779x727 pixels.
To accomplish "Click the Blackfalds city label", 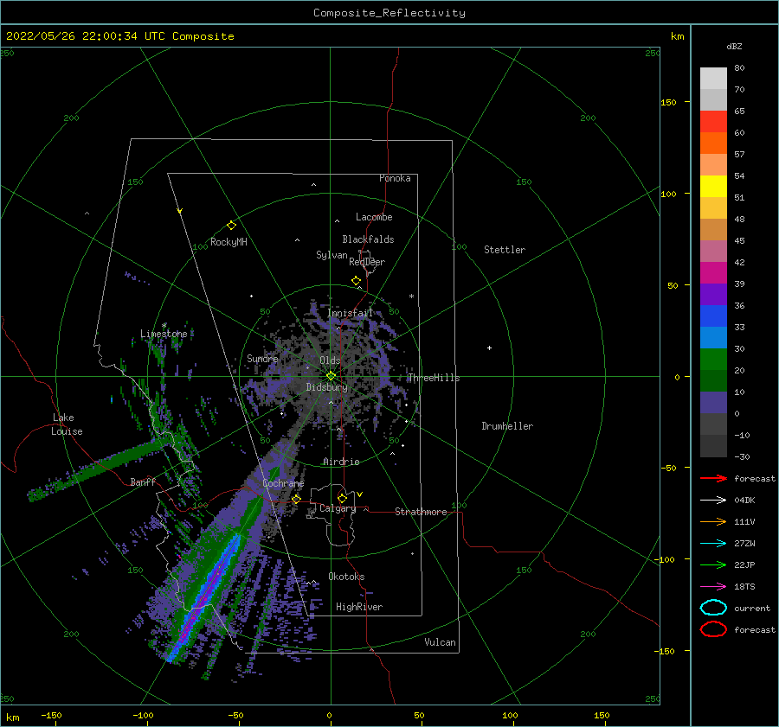I will [x=368, y=239].
